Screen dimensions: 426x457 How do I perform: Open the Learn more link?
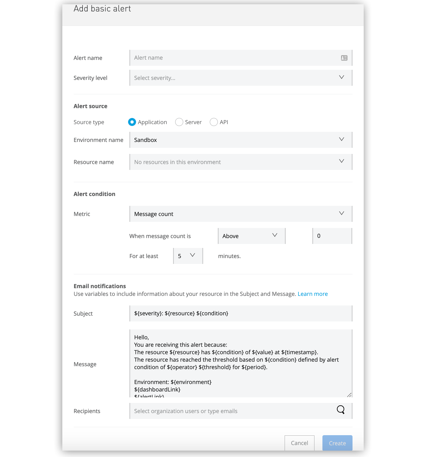tap(313, 294)
